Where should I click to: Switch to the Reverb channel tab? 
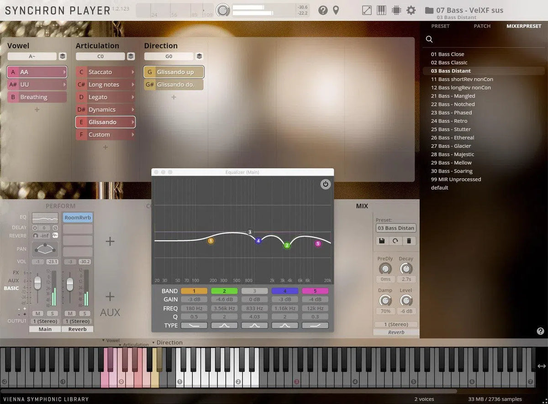[x=77, y=329]
